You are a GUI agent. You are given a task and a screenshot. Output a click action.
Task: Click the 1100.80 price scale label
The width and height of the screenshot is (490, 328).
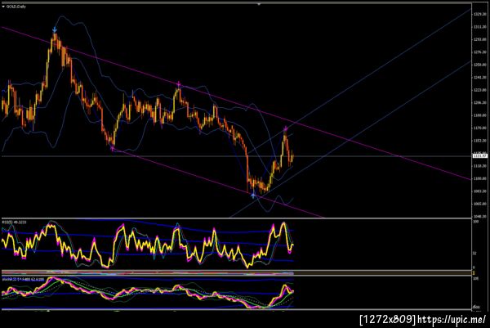coord(480,178)
